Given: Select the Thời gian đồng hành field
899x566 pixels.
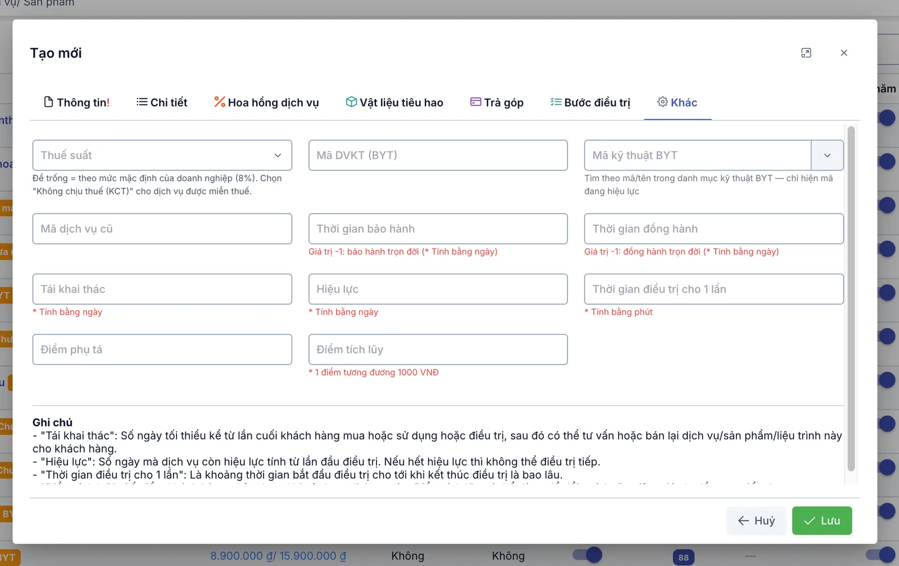Looking at the screenshot, I should (x=714, y=229).
